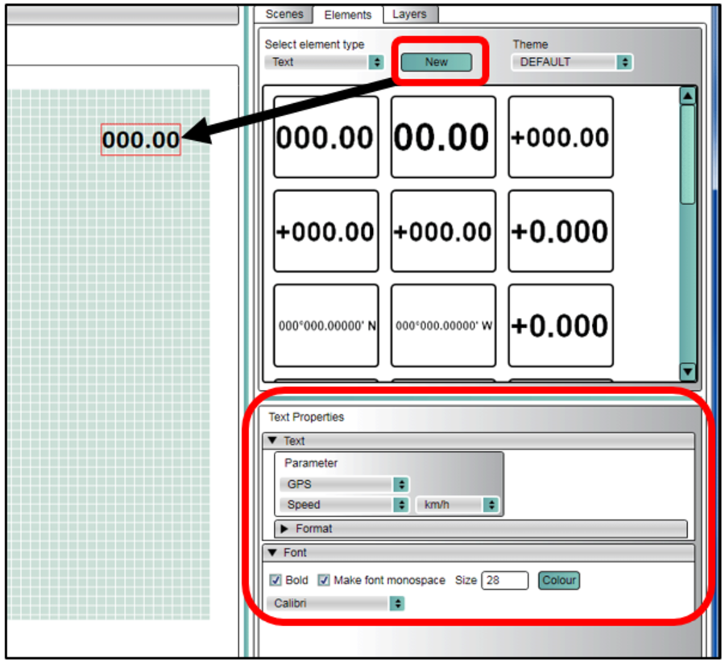Viewport: 725px width, 663px height.
Task: Click the font Size input field
Action: tap(504, 580)
